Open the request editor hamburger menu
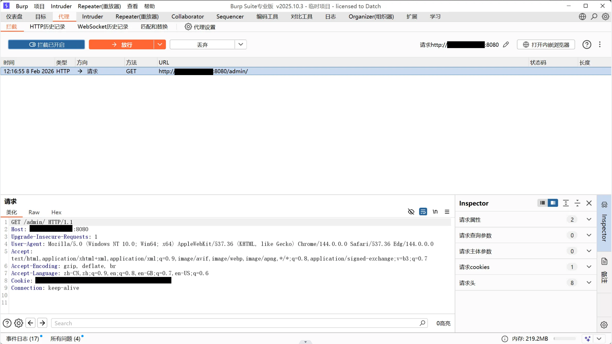Viewport: 612px width, 344px height. click(x=447, y=212)
